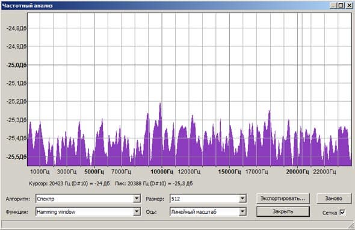Viewport: 355px width, 230px height.
Task: Open the Размер dropdown set to 512
Action: [x=208, y=199]
